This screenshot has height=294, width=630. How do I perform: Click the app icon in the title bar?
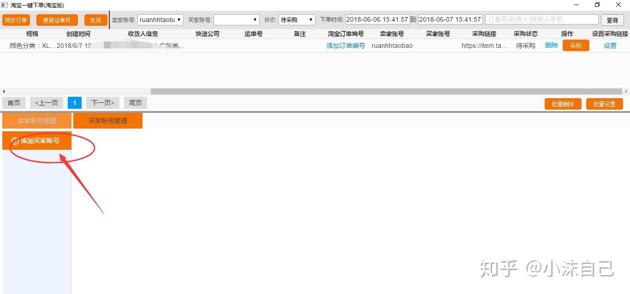(5, 5)
